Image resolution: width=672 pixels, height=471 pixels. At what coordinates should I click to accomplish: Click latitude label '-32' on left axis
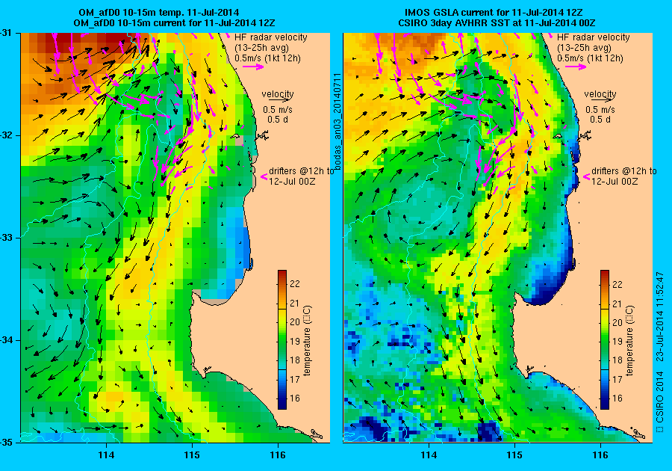5,135
